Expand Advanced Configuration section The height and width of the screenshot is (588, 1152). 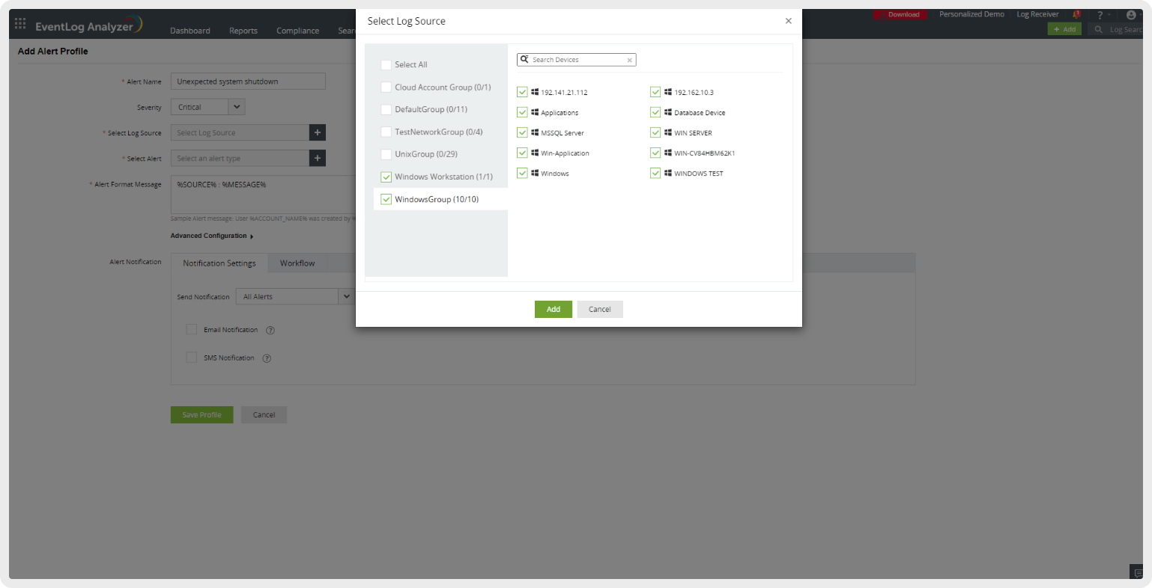click(212, 236)
